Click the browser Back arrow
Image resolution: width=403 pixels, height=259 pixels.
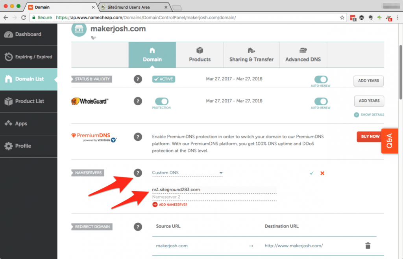coord(6,17)
